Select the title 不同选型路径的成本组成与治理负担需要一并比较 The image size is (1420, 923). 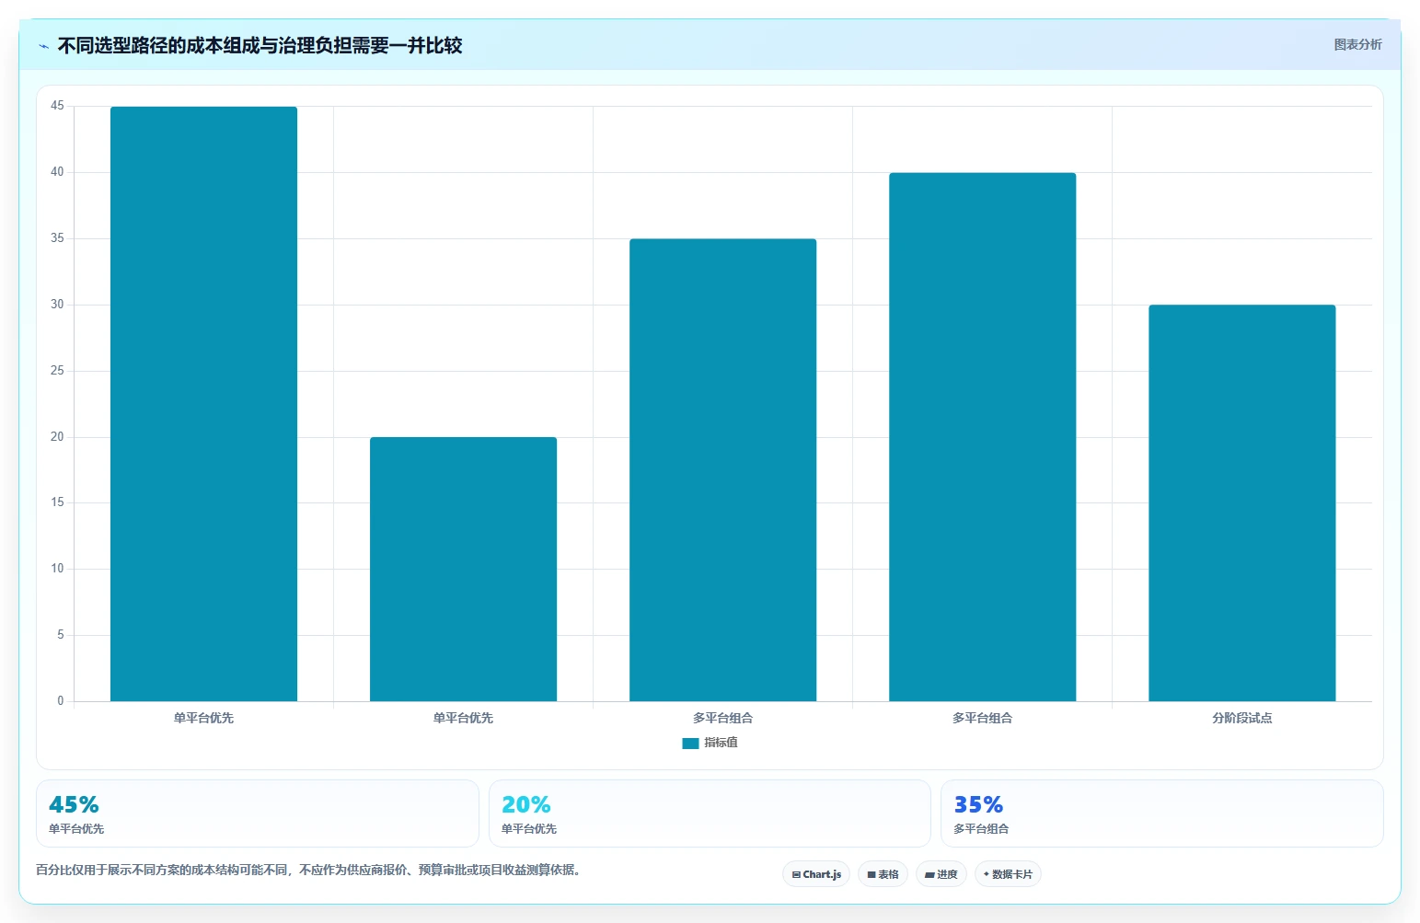(x=260, y=45)
